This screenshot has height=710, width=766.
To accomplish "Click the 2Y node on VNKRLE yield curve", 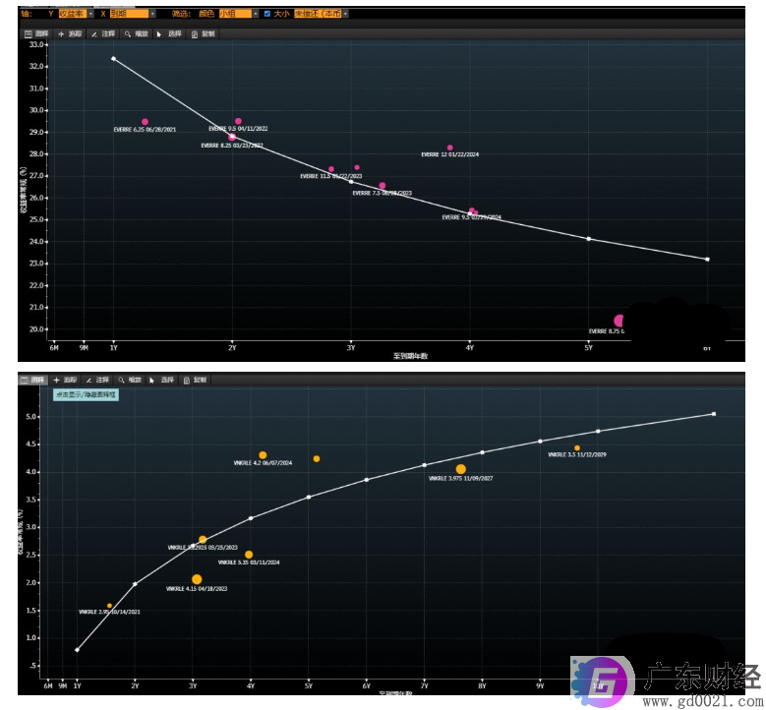I will 135,584.
